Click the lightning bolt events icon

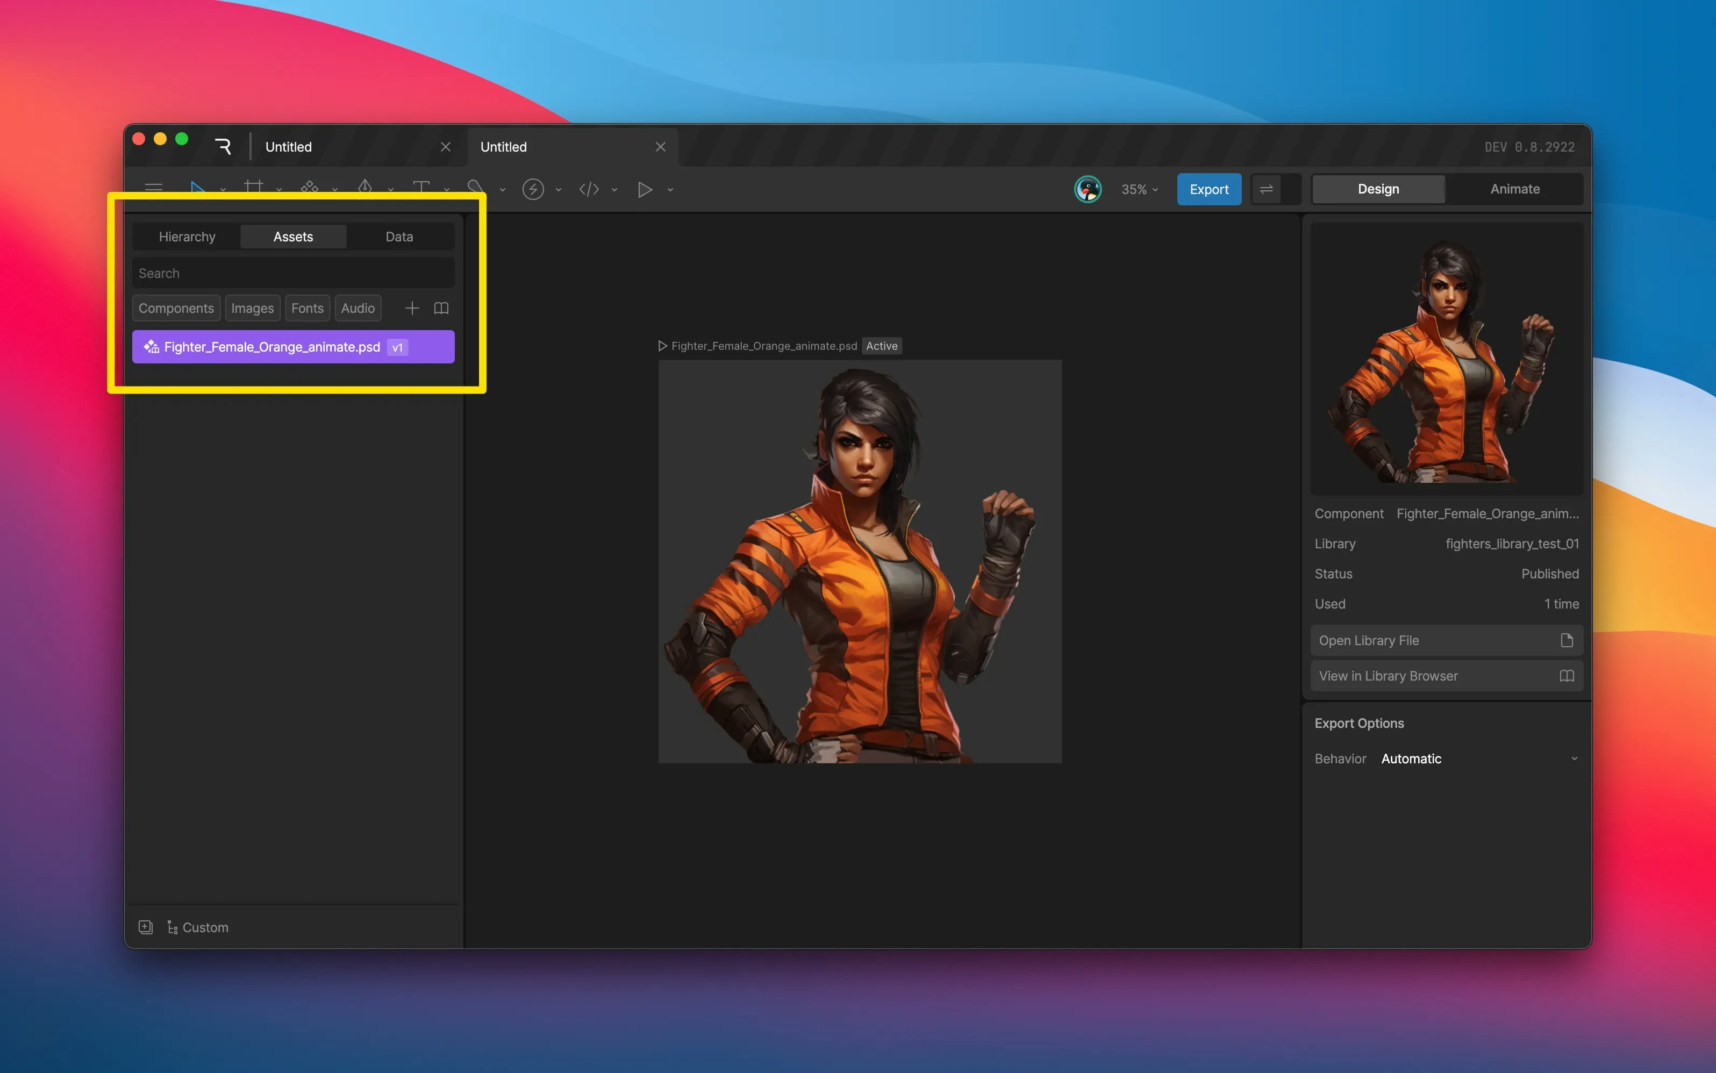click(x=533, y=189)
